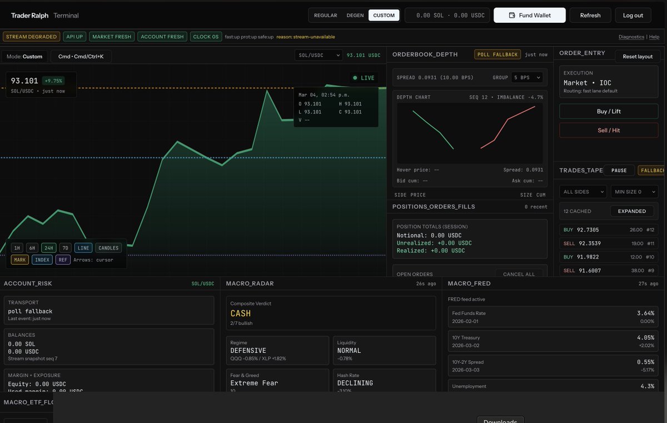Click the TRANSPORT poll fallback card

[109, 310]
